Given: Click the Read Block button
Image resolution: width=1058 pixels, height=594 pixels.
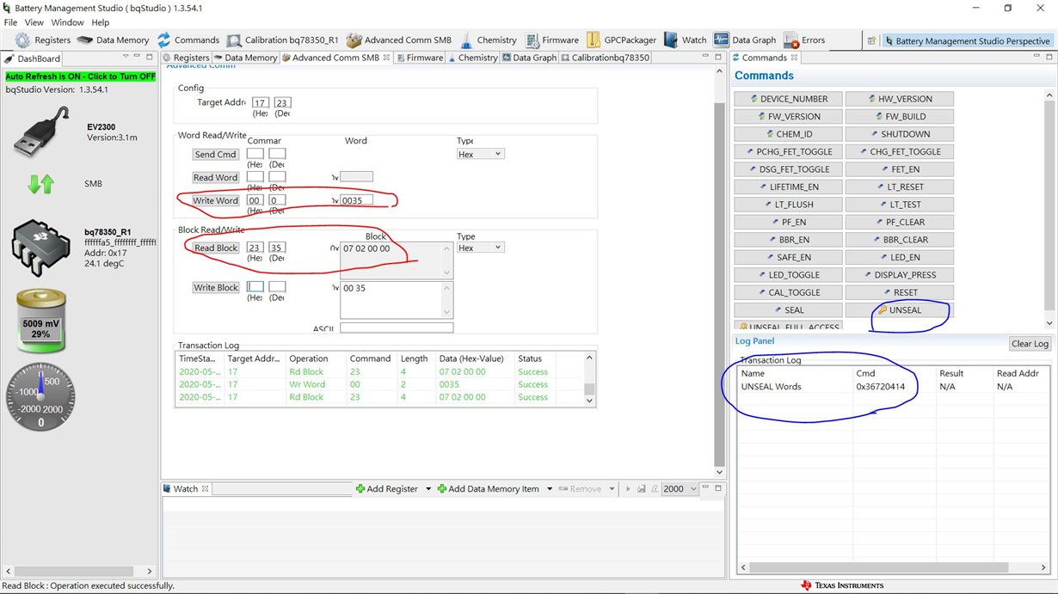Looking at the screenshot, I should (215, 248).
